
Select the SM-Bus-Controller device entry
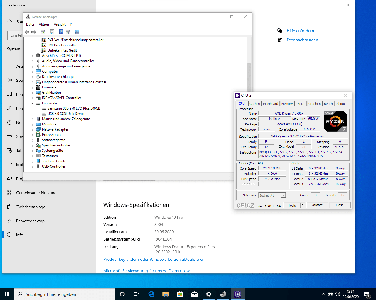pos(62,45)
